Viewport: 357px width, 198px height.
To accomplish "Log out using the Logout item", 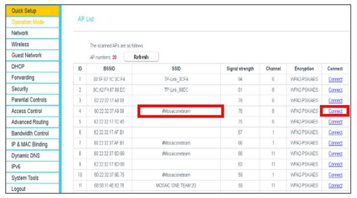I will (x=32, y=189).
